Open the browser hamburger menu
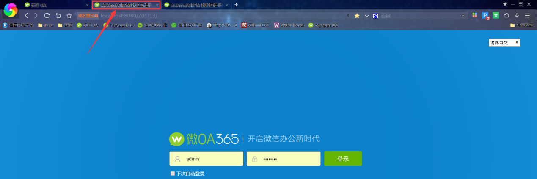The width and height of the screenshot is (537, 179). pos(527,15)
